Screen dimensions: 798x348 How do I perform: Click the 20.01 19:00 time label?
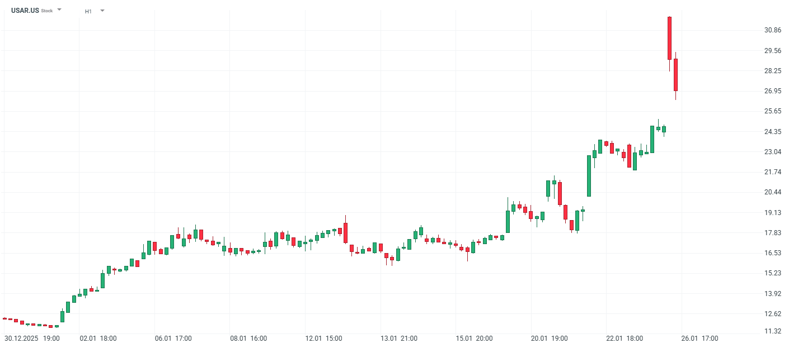tap(550, 339)
